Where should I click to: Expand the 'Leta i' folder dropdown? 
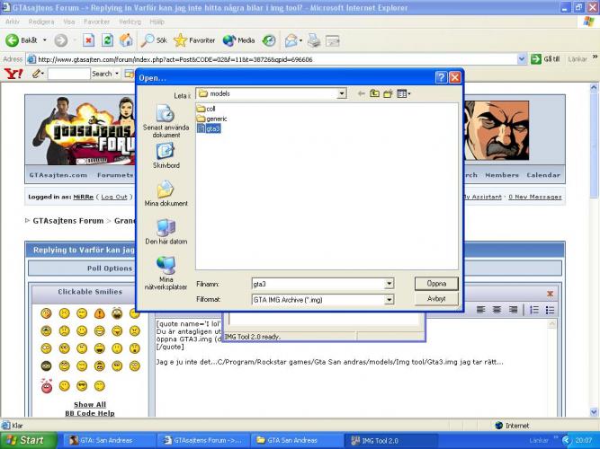click(342, 93)
